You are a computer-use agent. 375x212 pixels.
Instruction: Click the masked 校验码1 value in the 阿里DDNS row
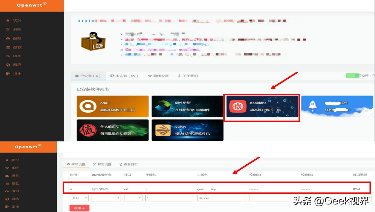pos(253,189)
